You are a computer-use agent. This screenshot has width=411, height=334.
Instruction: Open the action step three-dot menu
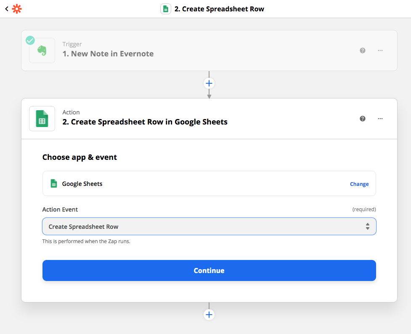tap(380, 119)
